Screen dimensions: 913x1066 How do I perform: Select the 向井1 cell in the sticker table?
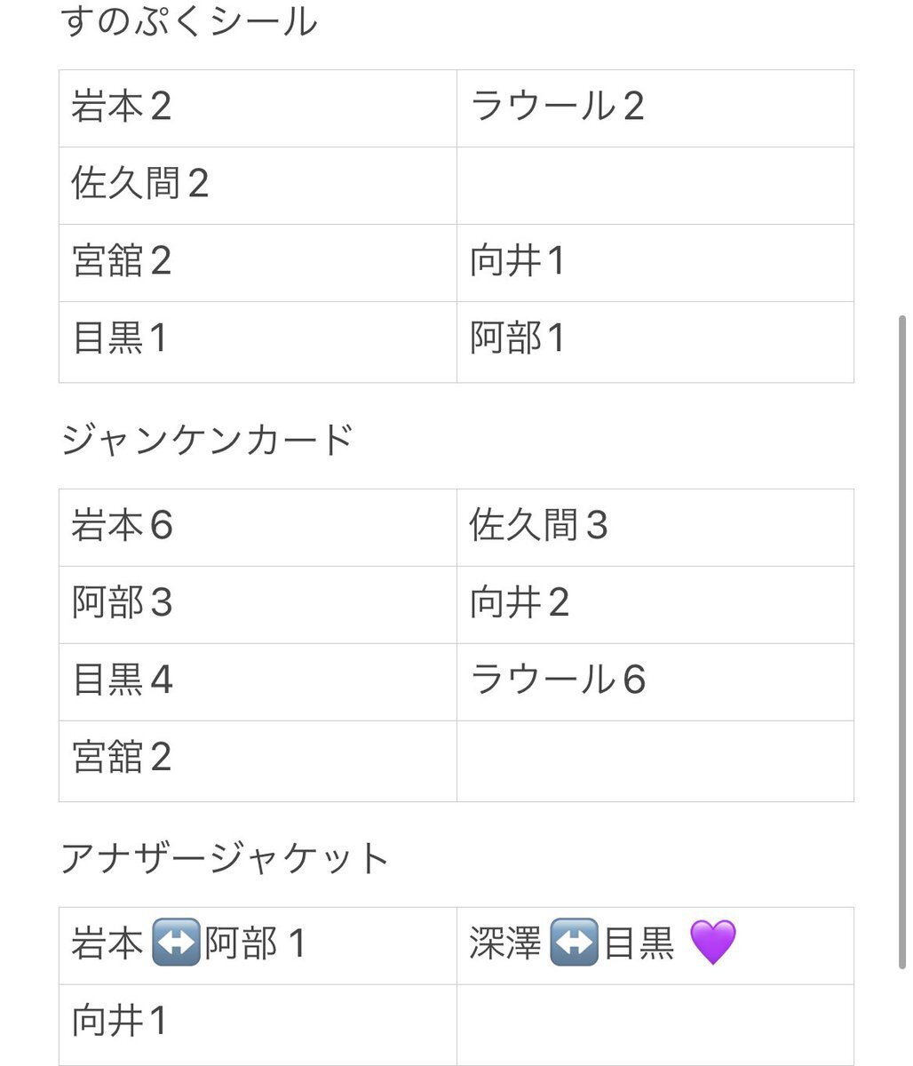[x=655, y=263]
